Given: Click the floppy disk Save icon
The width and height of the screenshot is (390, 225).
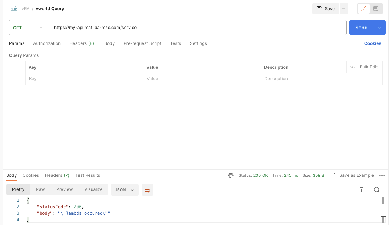Looking at the screenshot, I should [x=319, y=9].
